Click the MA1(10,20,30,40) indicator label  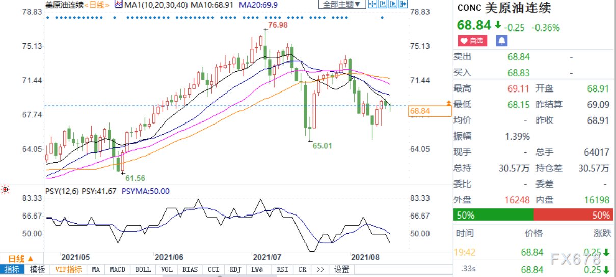[156, 5]
